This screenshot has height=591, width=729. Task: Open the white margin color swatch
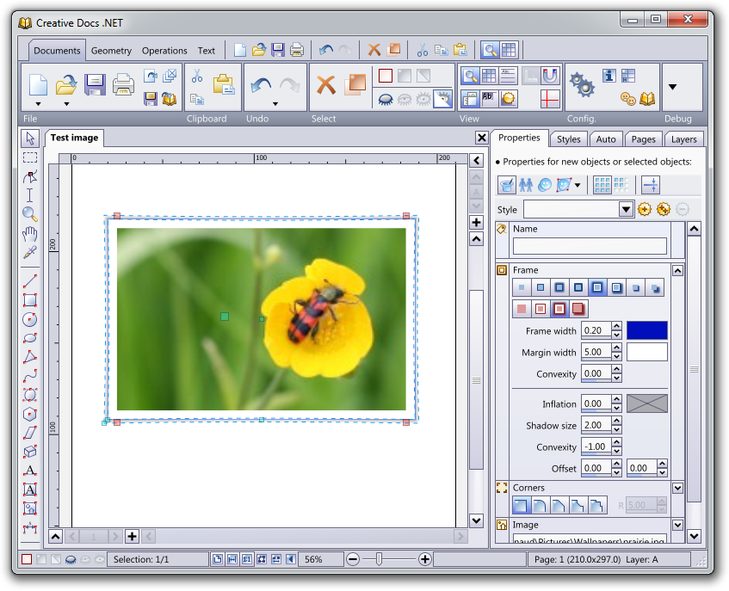646,352
